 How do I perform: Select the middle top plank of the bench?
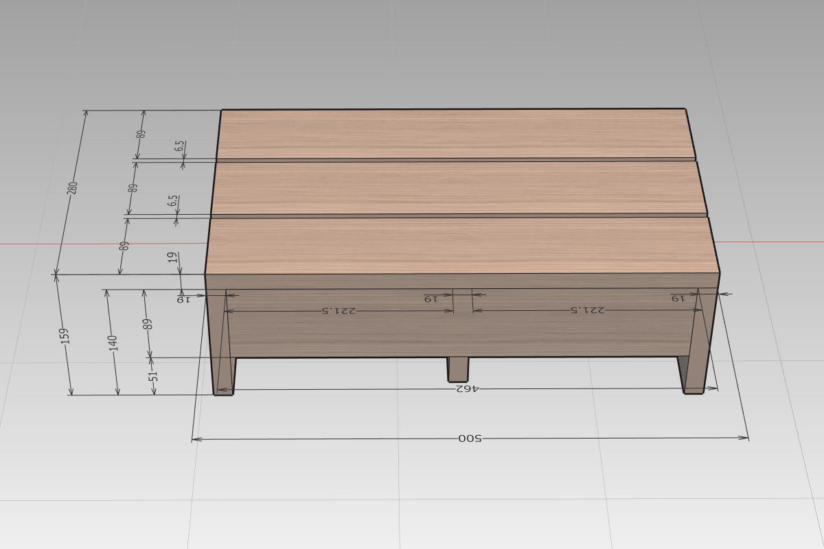click(x=459, y=189)
